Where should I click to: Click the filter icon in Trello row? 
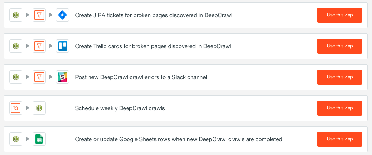click(x=39, y=46)
